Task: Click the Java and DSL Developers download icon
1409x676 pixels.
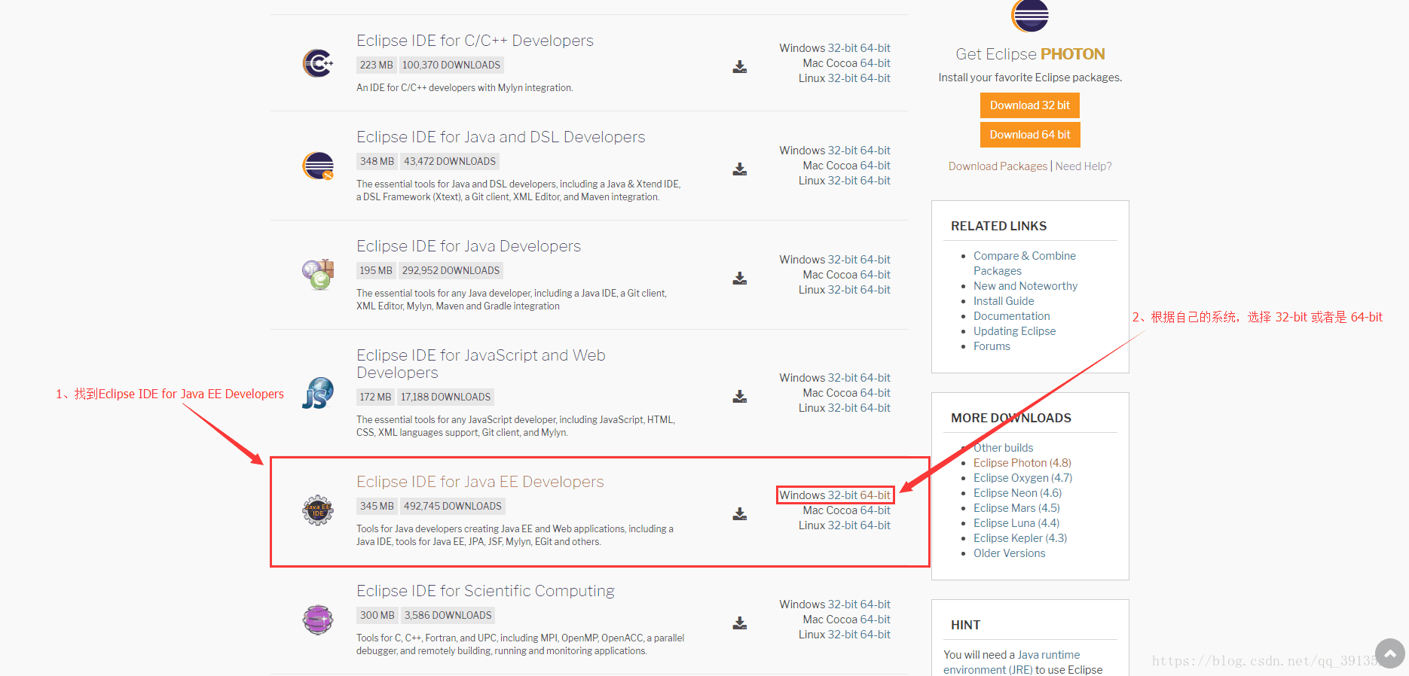Action: tap(740, 169)
